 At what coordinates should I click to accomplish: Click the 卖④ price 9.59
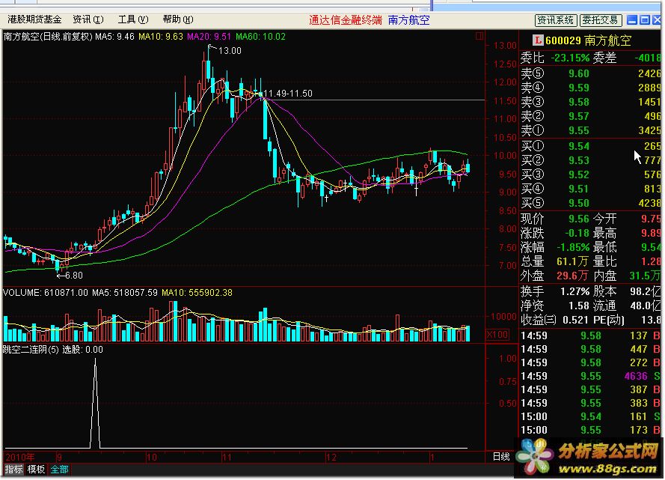[578, 88]
